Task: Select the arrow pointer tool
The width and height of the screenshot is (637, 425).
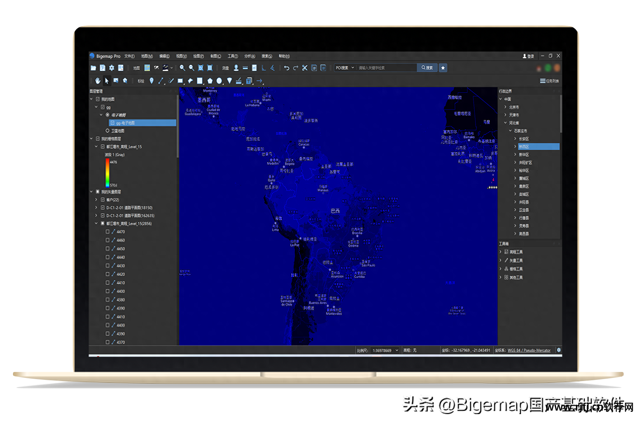Action: click(107, 81)
